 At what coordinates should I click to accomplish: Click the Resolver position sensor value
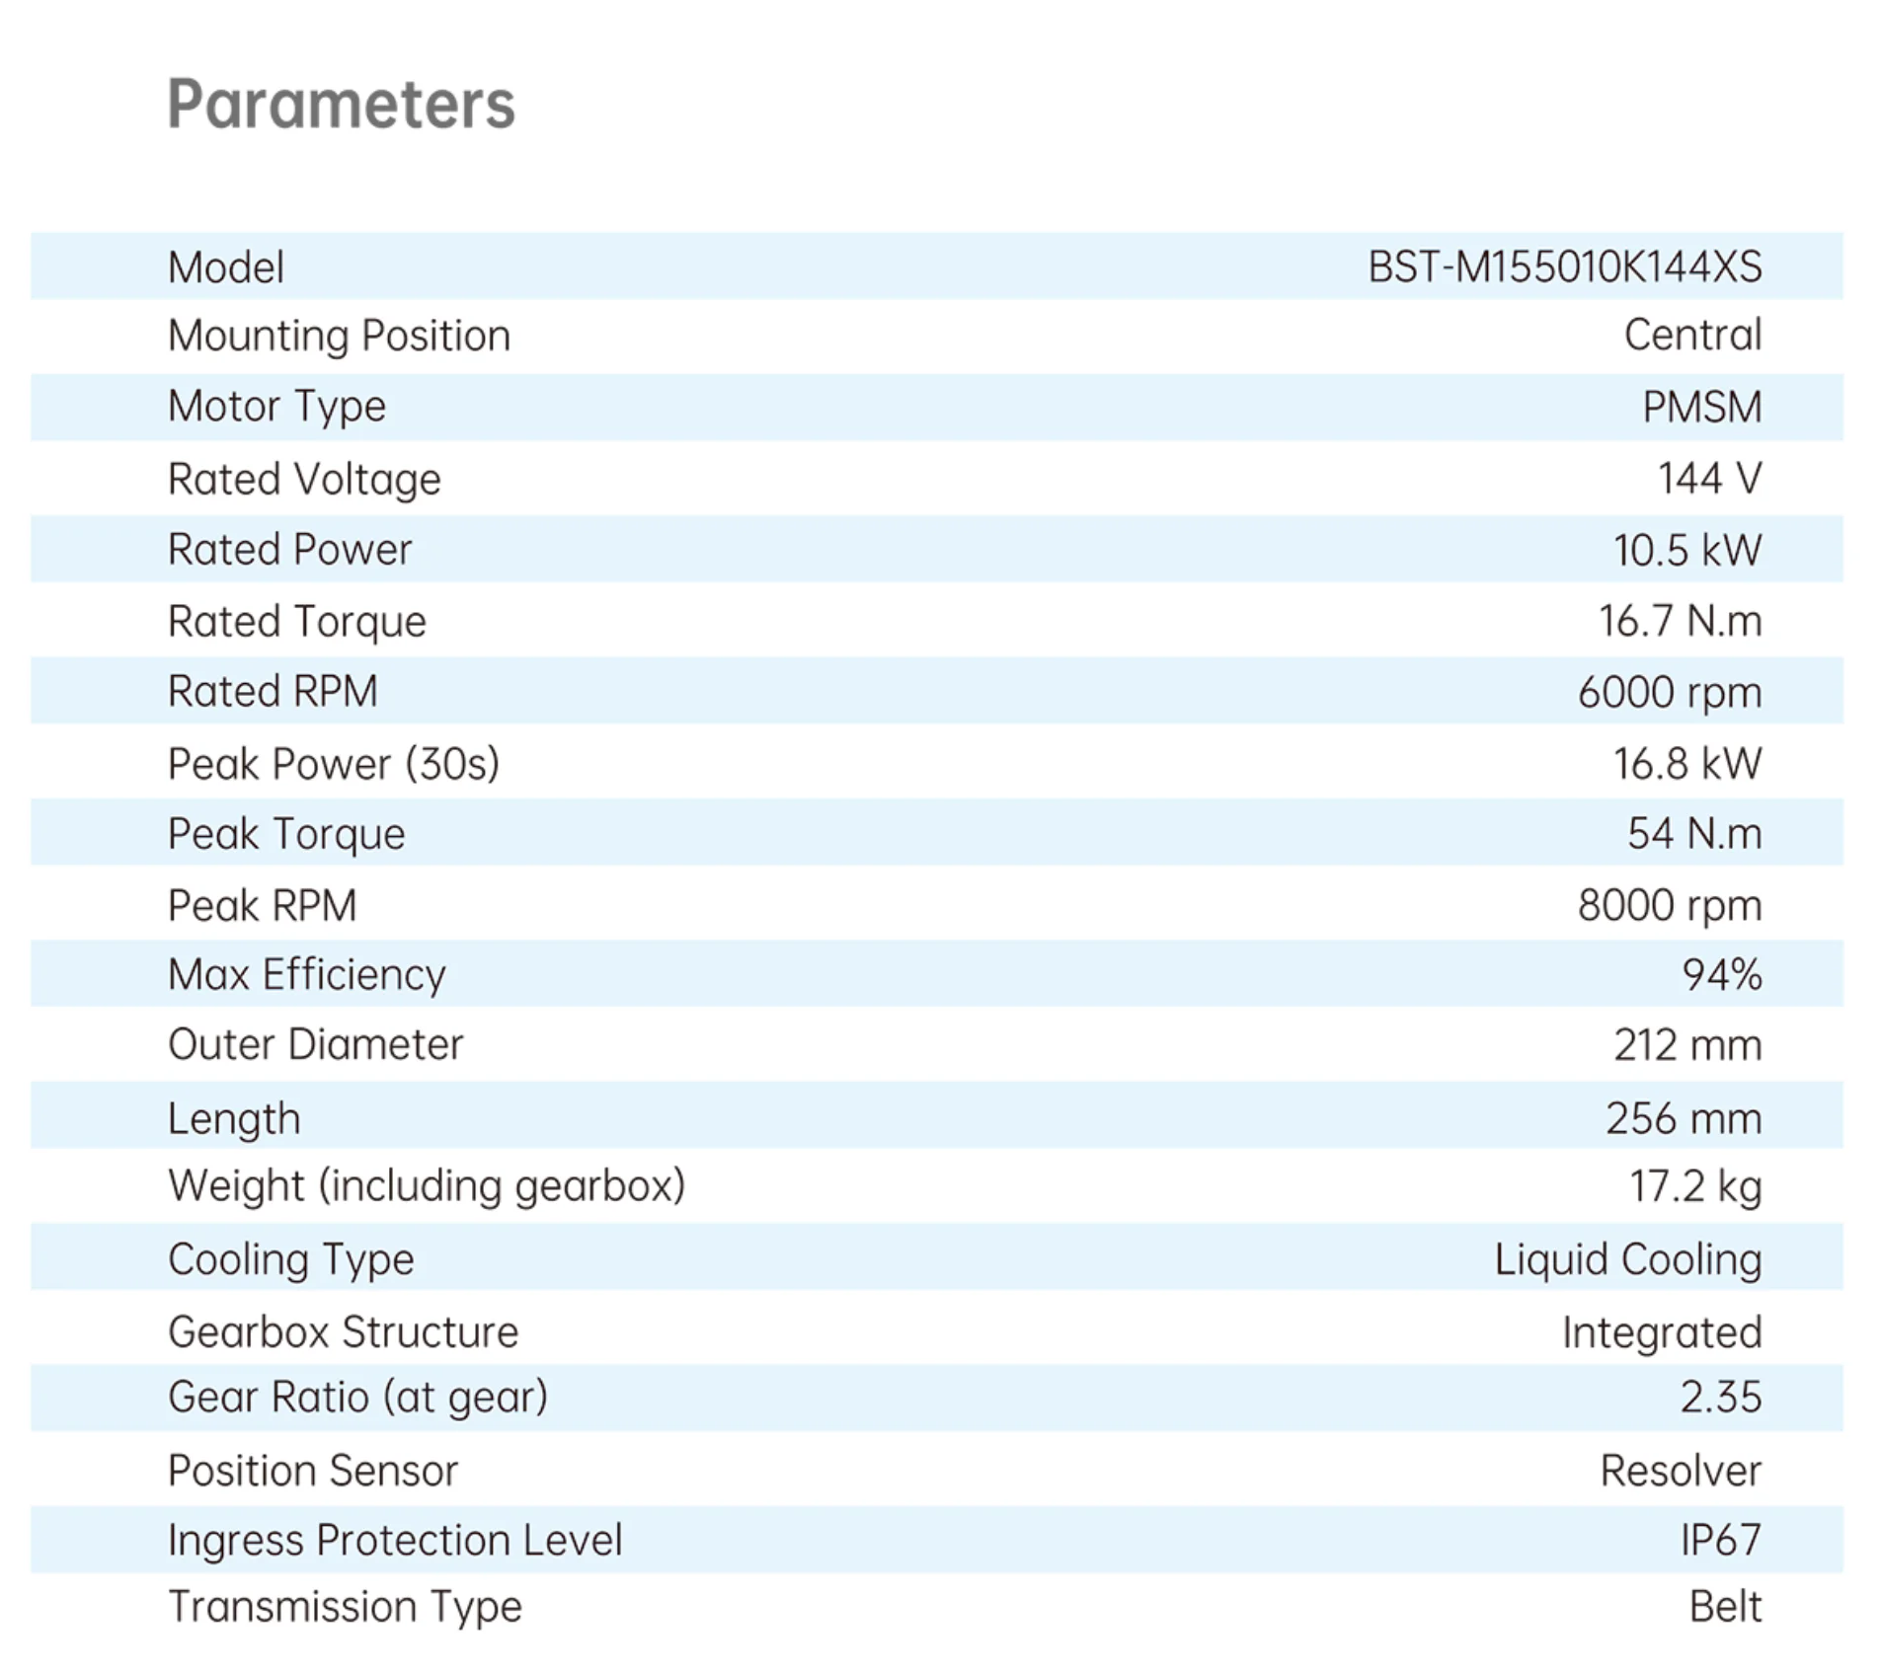(x=1680, y=1471)
